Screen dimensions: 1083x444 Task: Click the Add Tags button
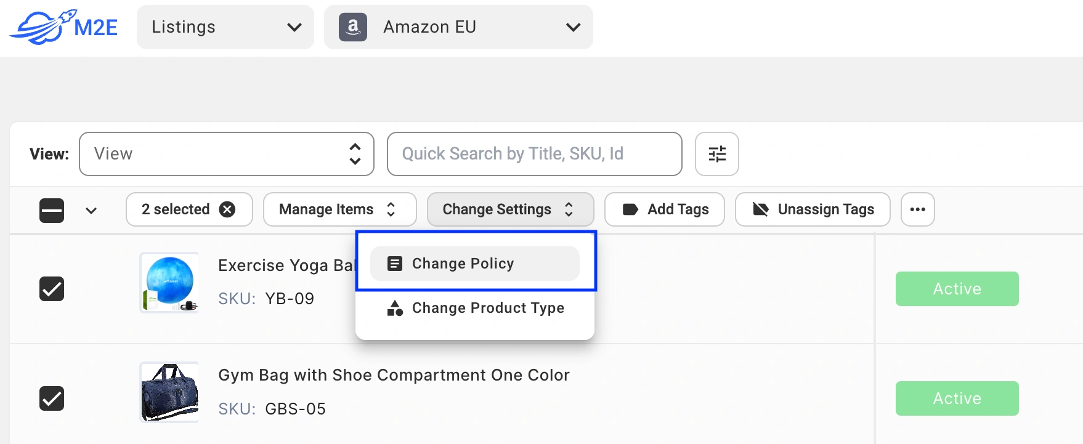point(664,209)
